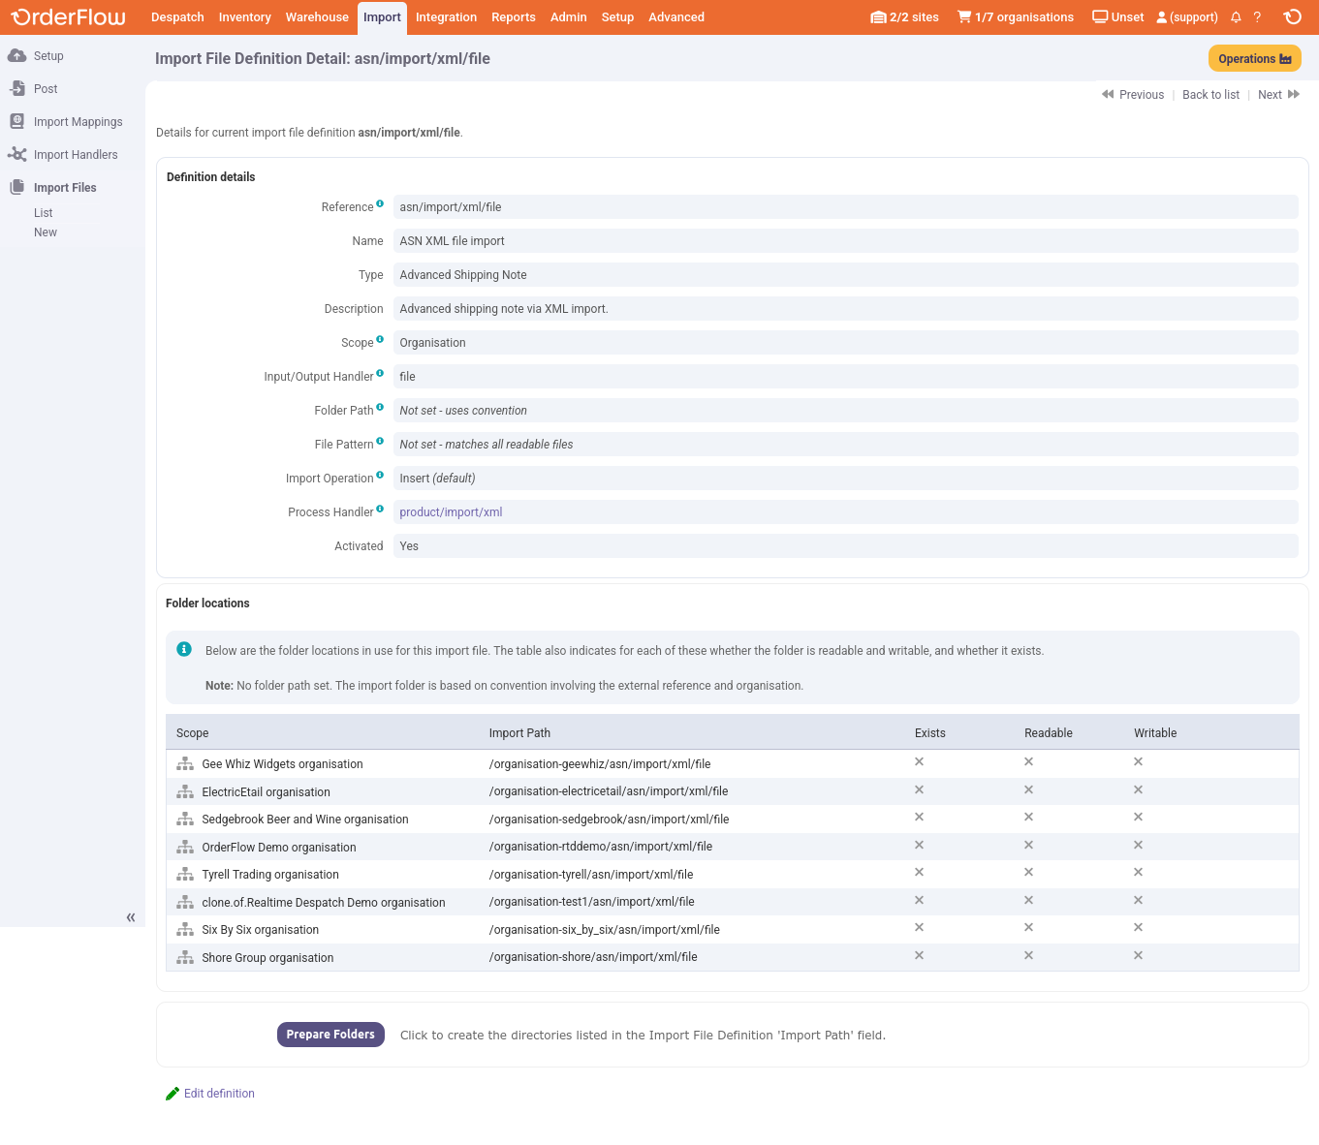
Task: Open the Warehouse menu
Action: [x=317, y=17]
